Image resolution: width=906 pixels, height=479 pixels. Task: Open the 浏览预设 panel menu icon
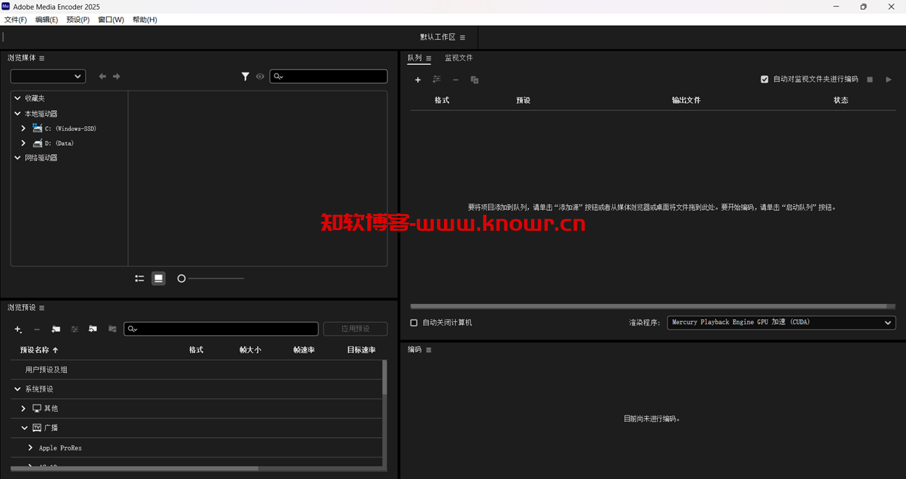(x=42, y=308)
